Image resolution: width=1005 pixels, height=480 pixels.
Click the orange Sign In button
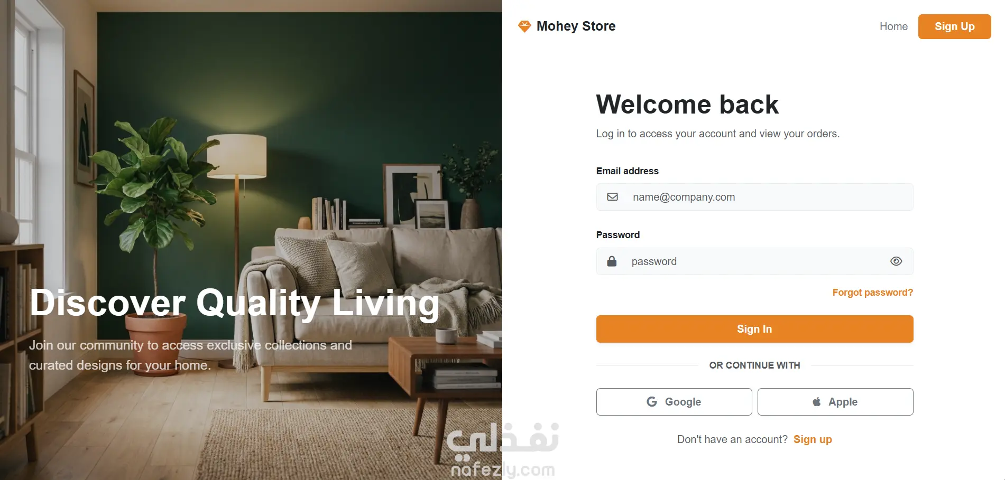point(754,329)
